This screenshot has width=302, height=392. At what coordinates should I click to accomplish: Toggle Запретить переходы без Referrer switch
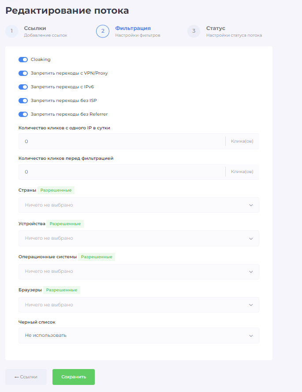(23, 114)
